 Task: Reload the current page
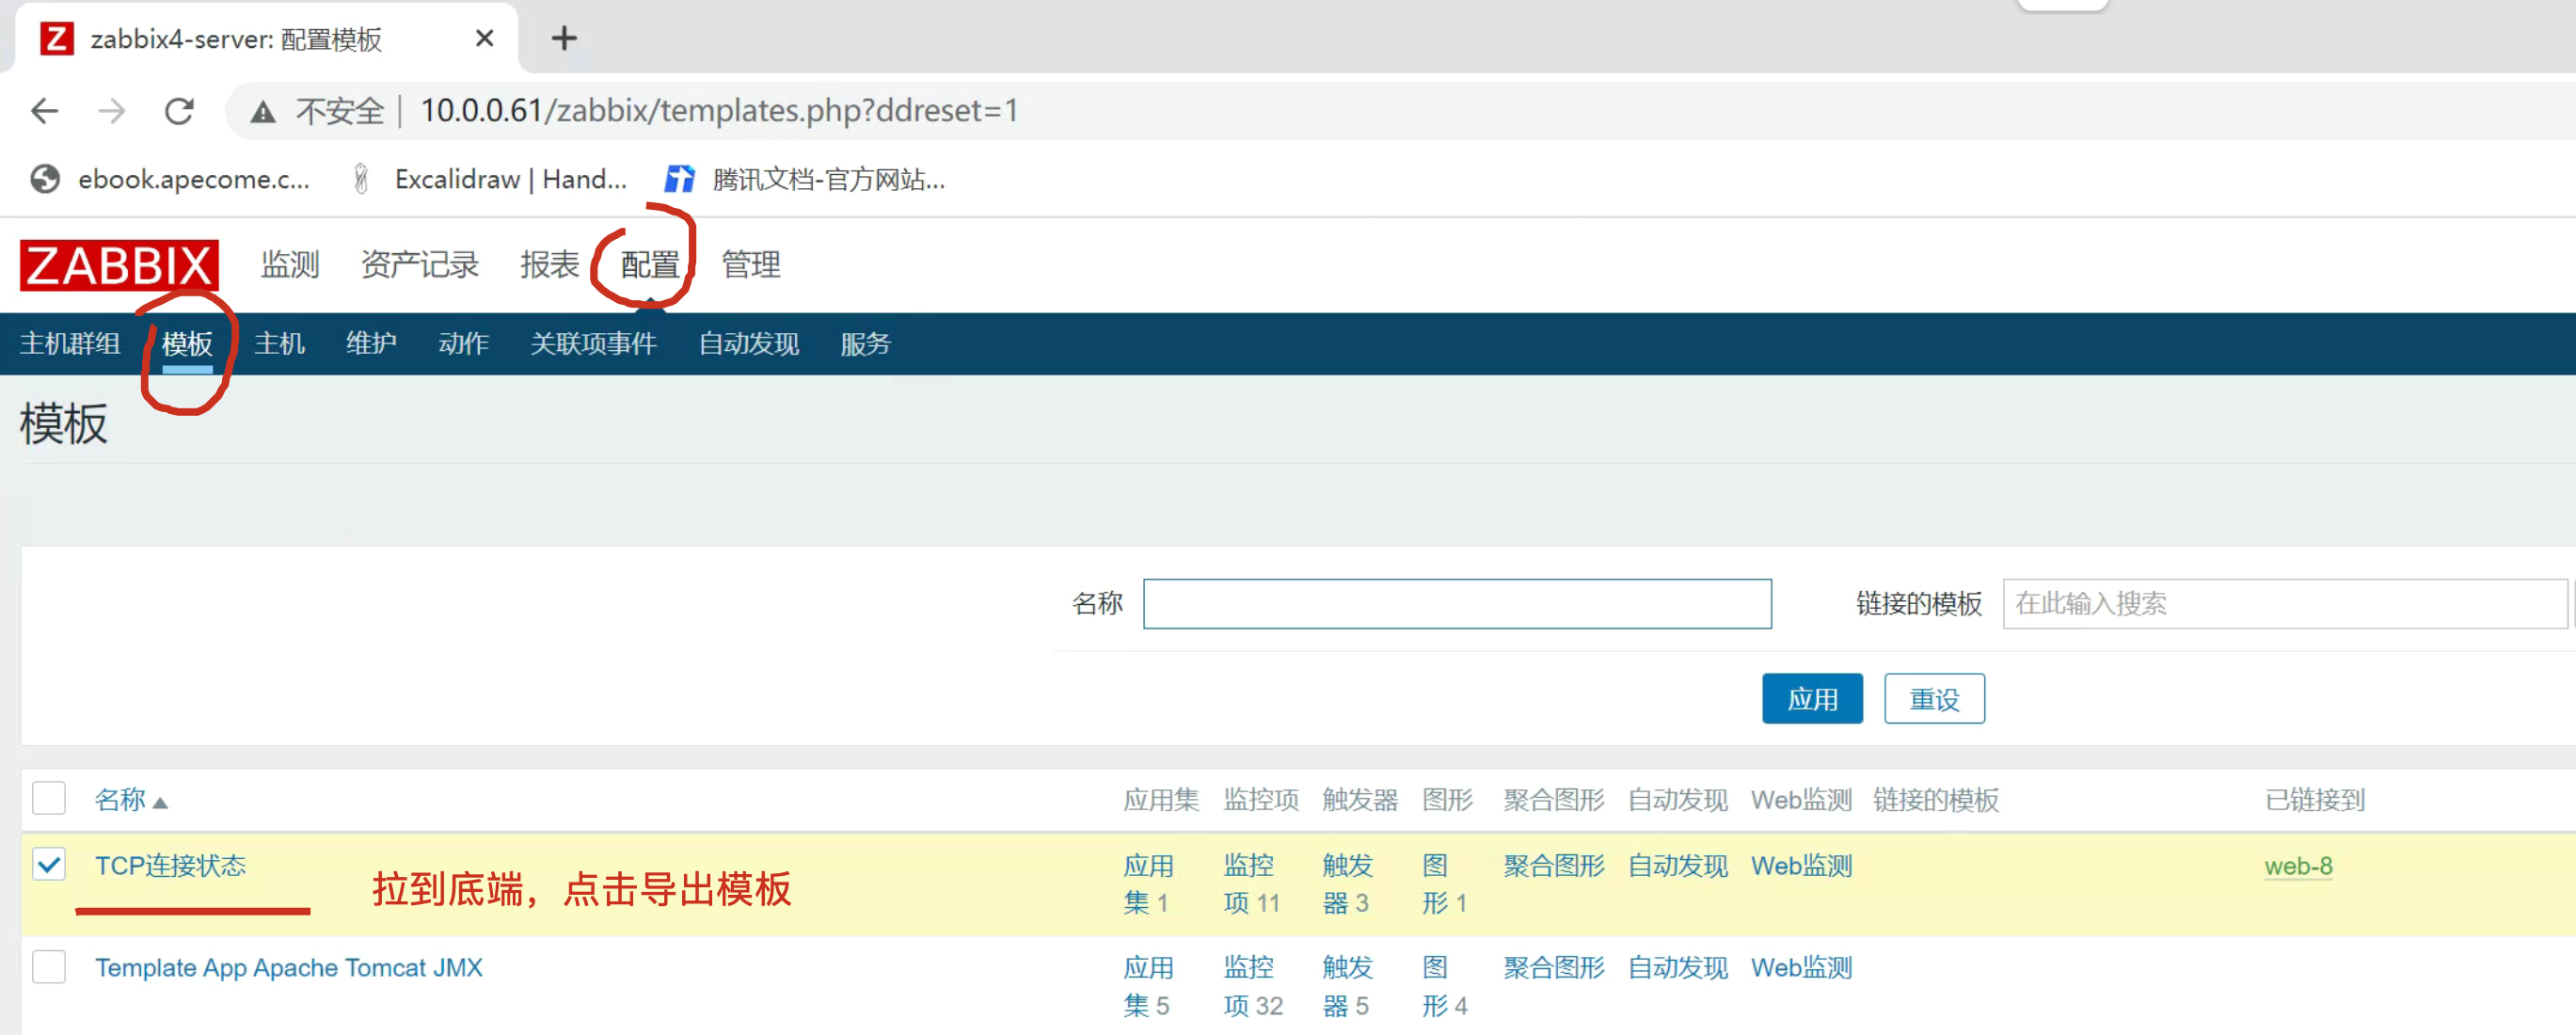tap(179, 111)
